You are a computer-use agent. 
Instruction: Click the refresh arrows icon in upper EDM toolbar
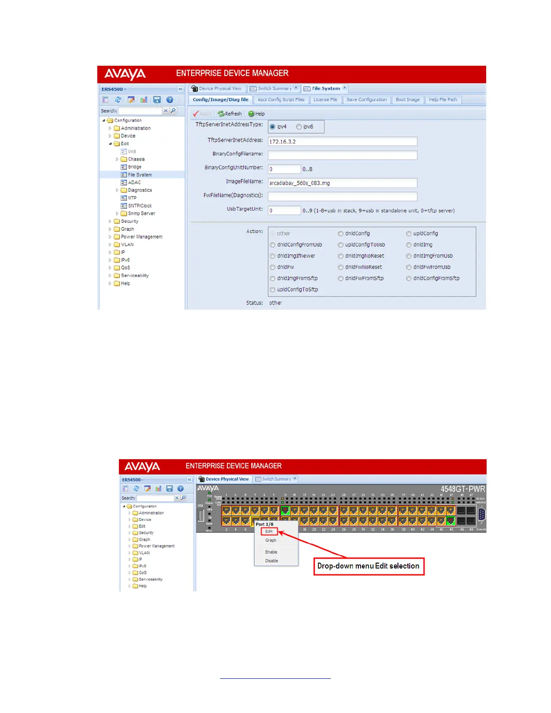[118, 100]
